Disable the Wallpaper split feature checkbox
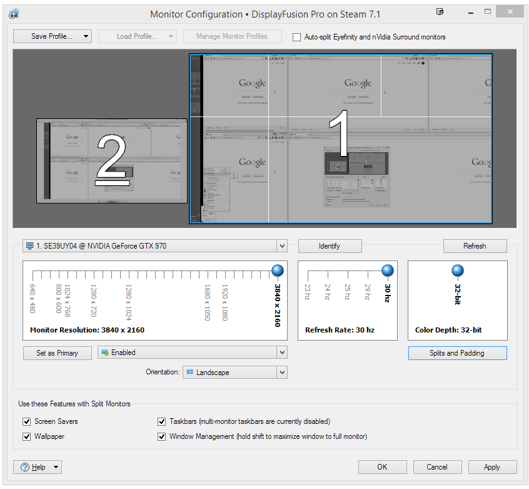 coord(27,436)
